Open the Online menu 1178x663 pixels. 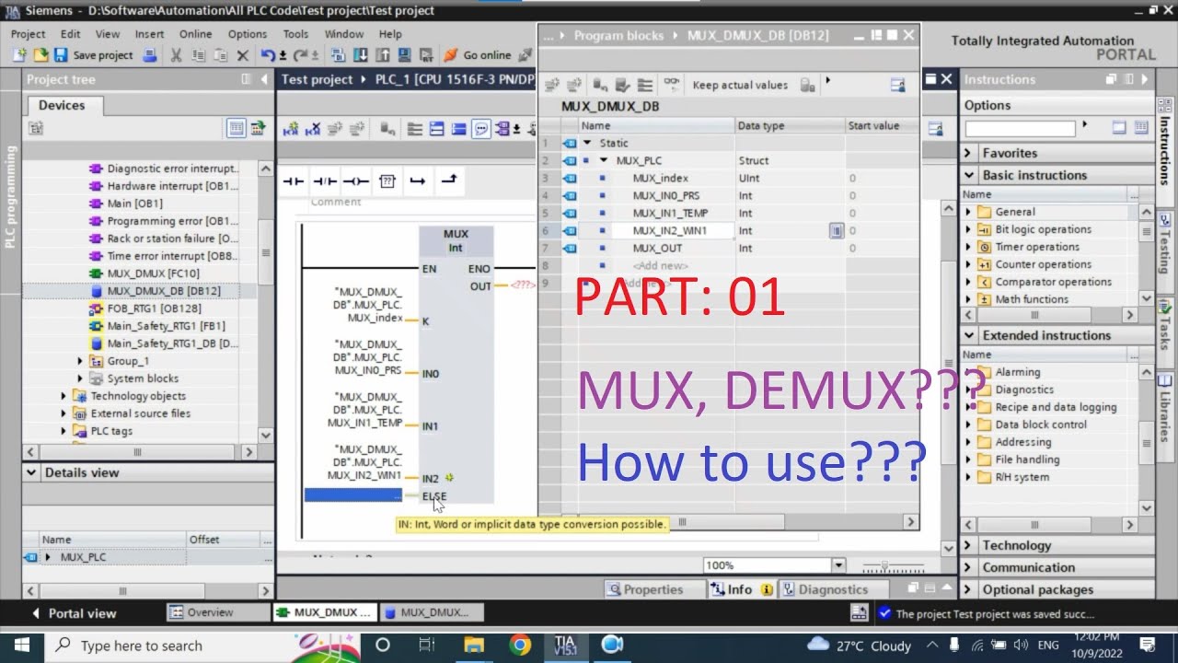click(x=195, y=34)
